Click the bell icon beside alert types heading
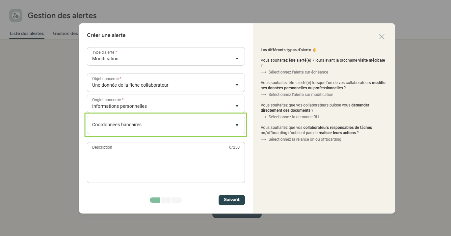This screenshot has width=451, height=236. pos(314,50)
